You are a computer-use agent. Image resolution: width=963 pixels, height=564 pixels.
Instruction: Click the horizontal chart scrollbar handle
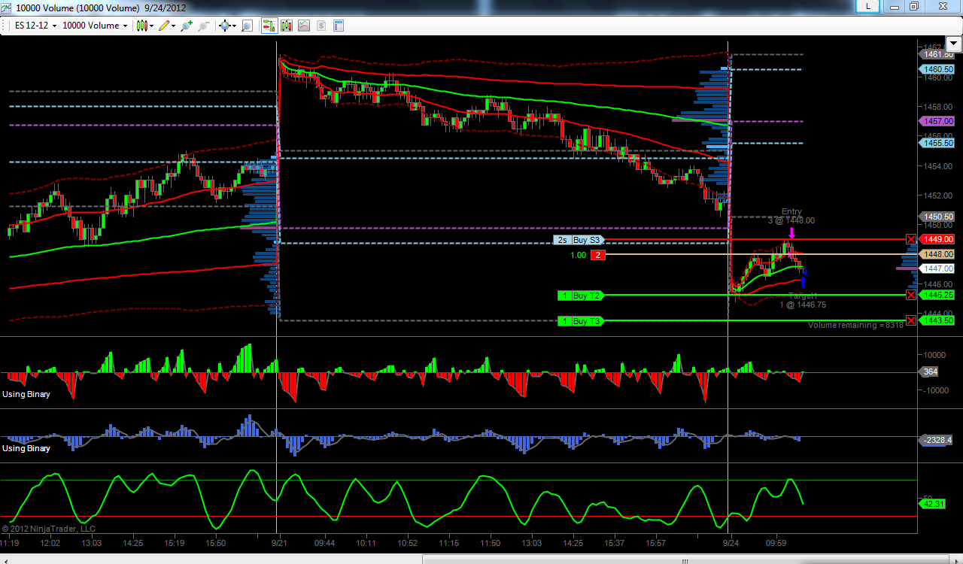685,559
